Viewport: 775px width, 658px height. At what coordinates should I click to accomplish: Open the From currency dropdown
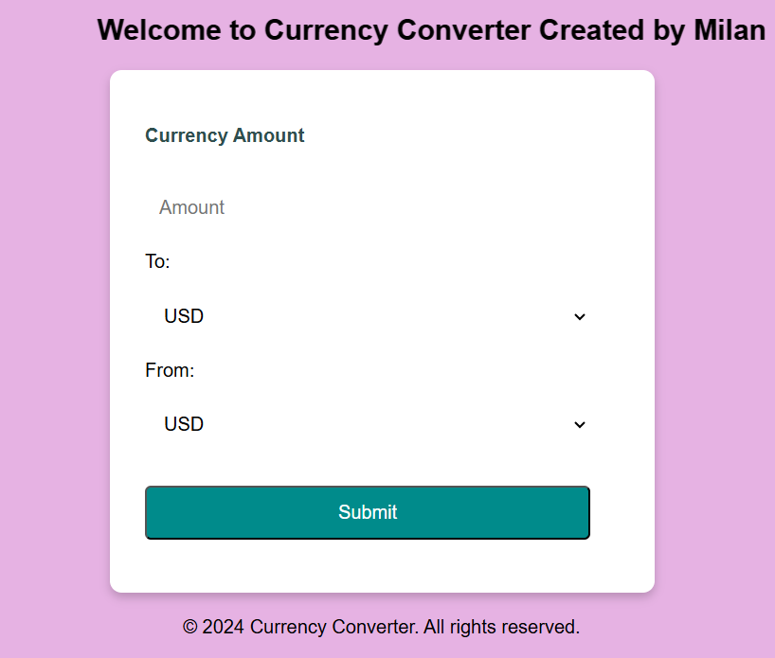(368, 424)
